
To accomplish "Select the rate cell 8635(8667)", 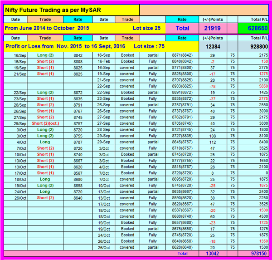I will [182, 191].
